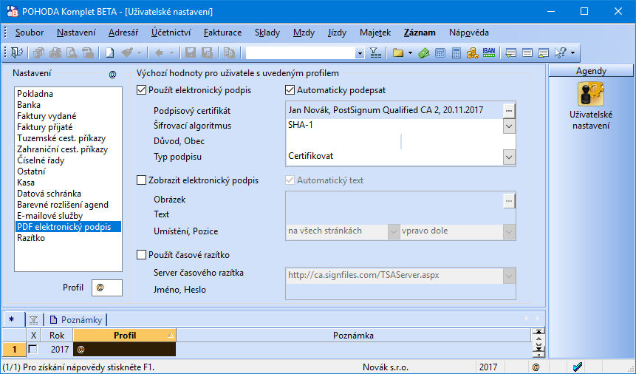Open the 'vpravo dole' position dropdown

click(509, 231)
